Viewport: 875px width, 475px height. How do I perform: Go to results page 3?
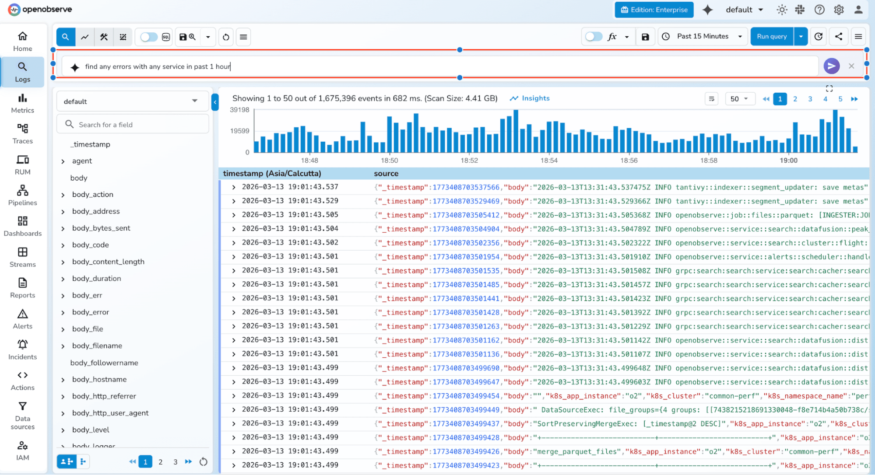810,99
